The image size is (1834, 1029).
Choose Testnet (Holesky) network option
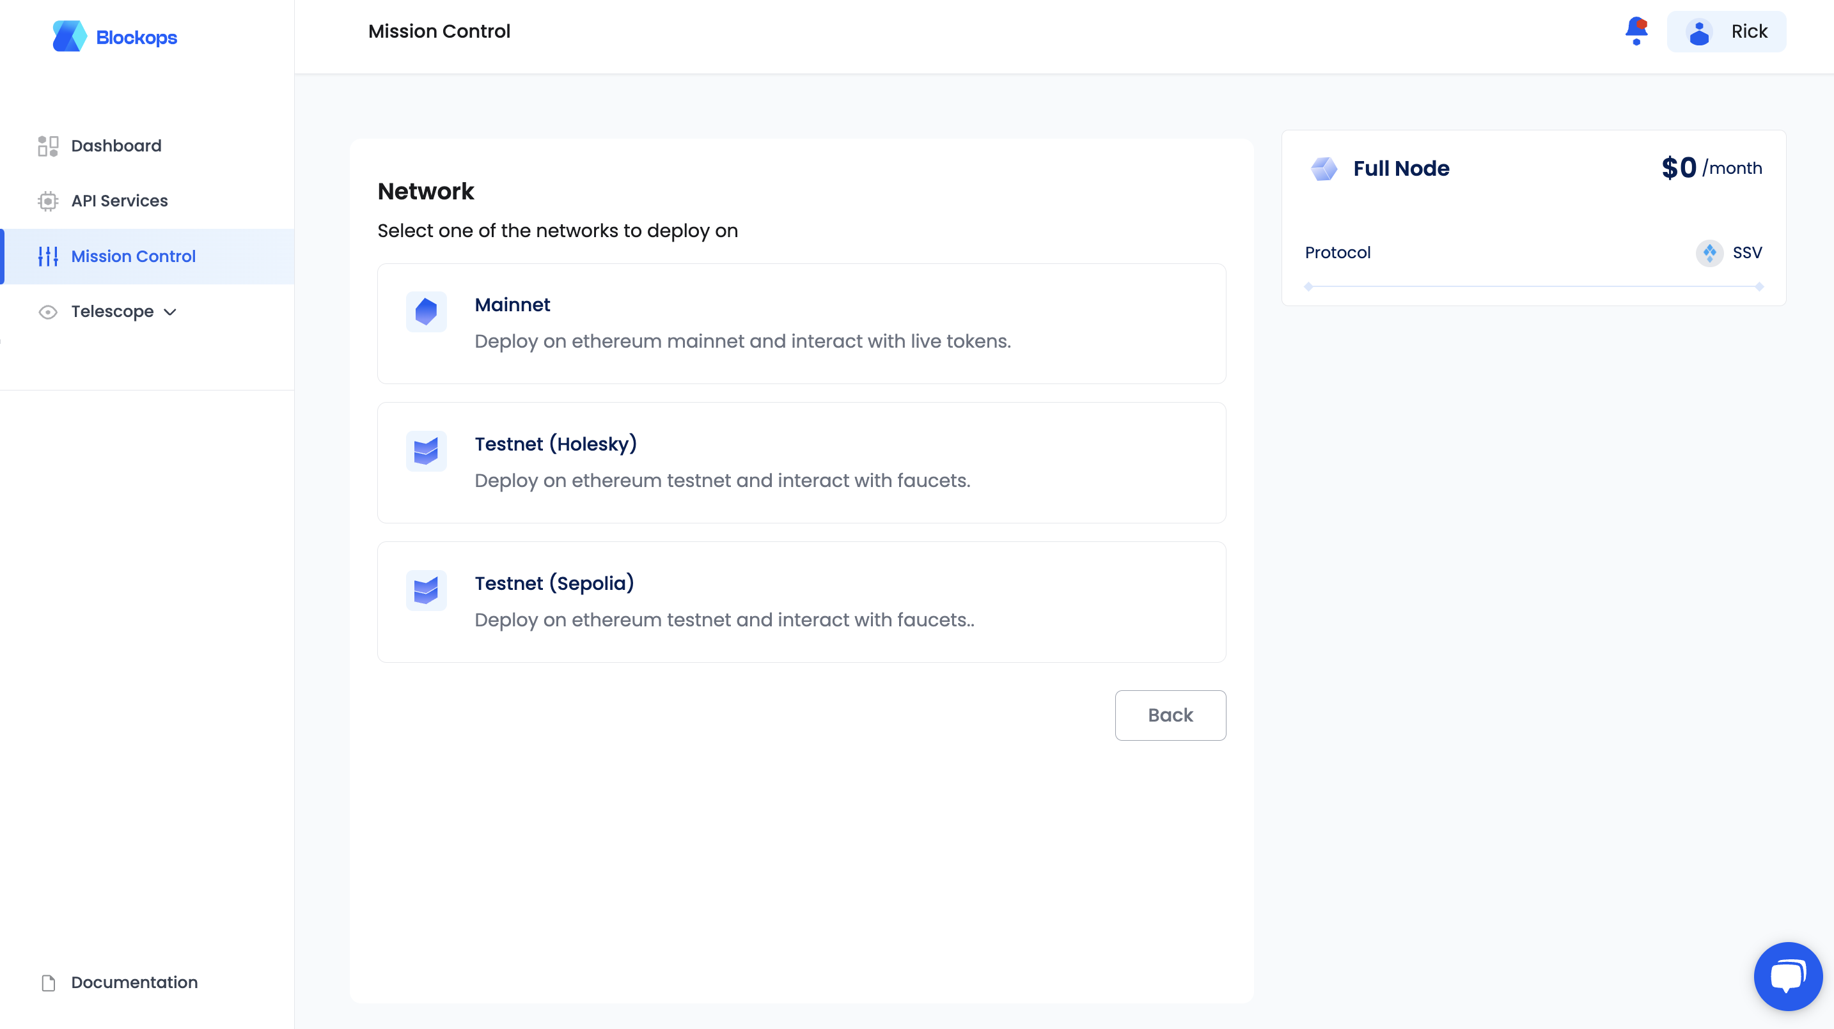click(802, 463)
